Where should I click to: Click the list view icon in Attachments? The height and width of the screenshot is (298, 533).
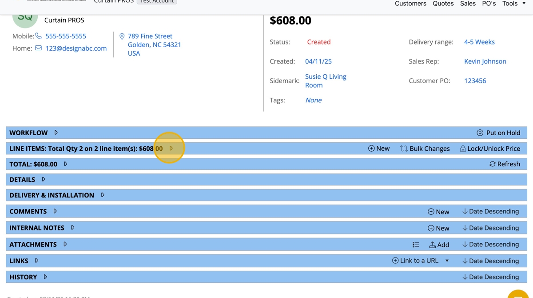(x=416, y=245)
